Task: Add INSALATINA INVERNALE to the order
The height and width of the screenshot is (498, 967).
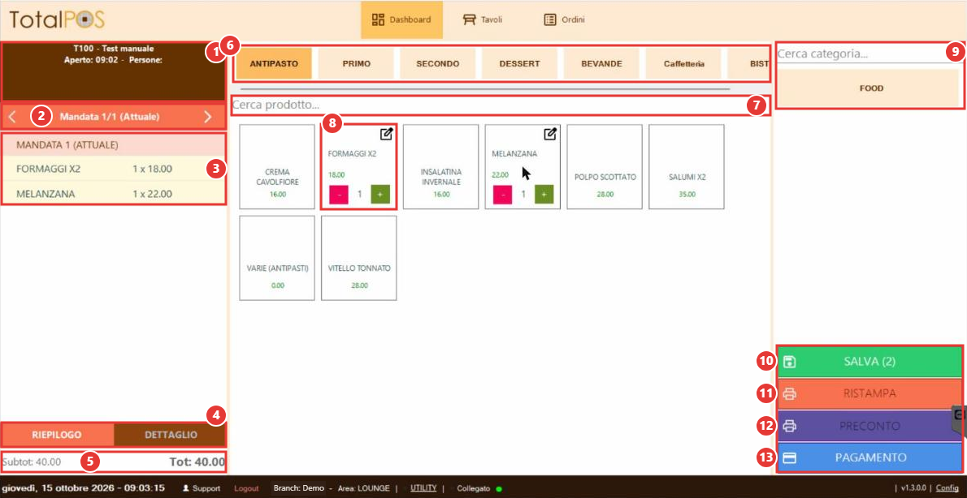Action: tap(441, 167)
